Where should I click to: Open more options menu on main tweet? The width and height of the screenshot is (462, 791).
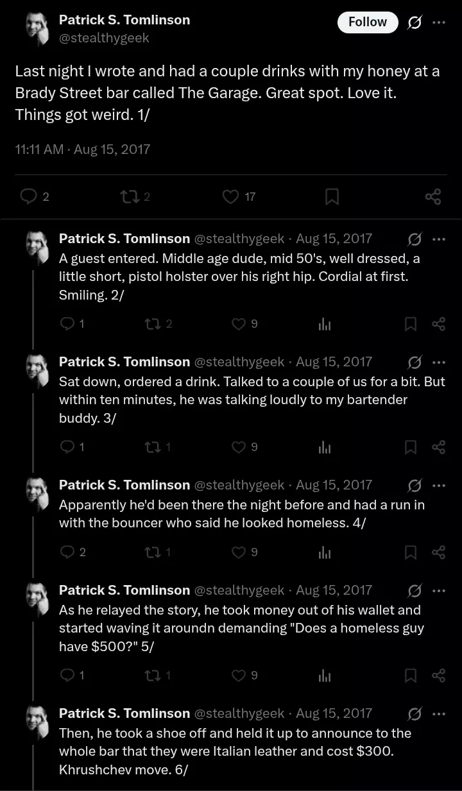(x=439, y=22)
